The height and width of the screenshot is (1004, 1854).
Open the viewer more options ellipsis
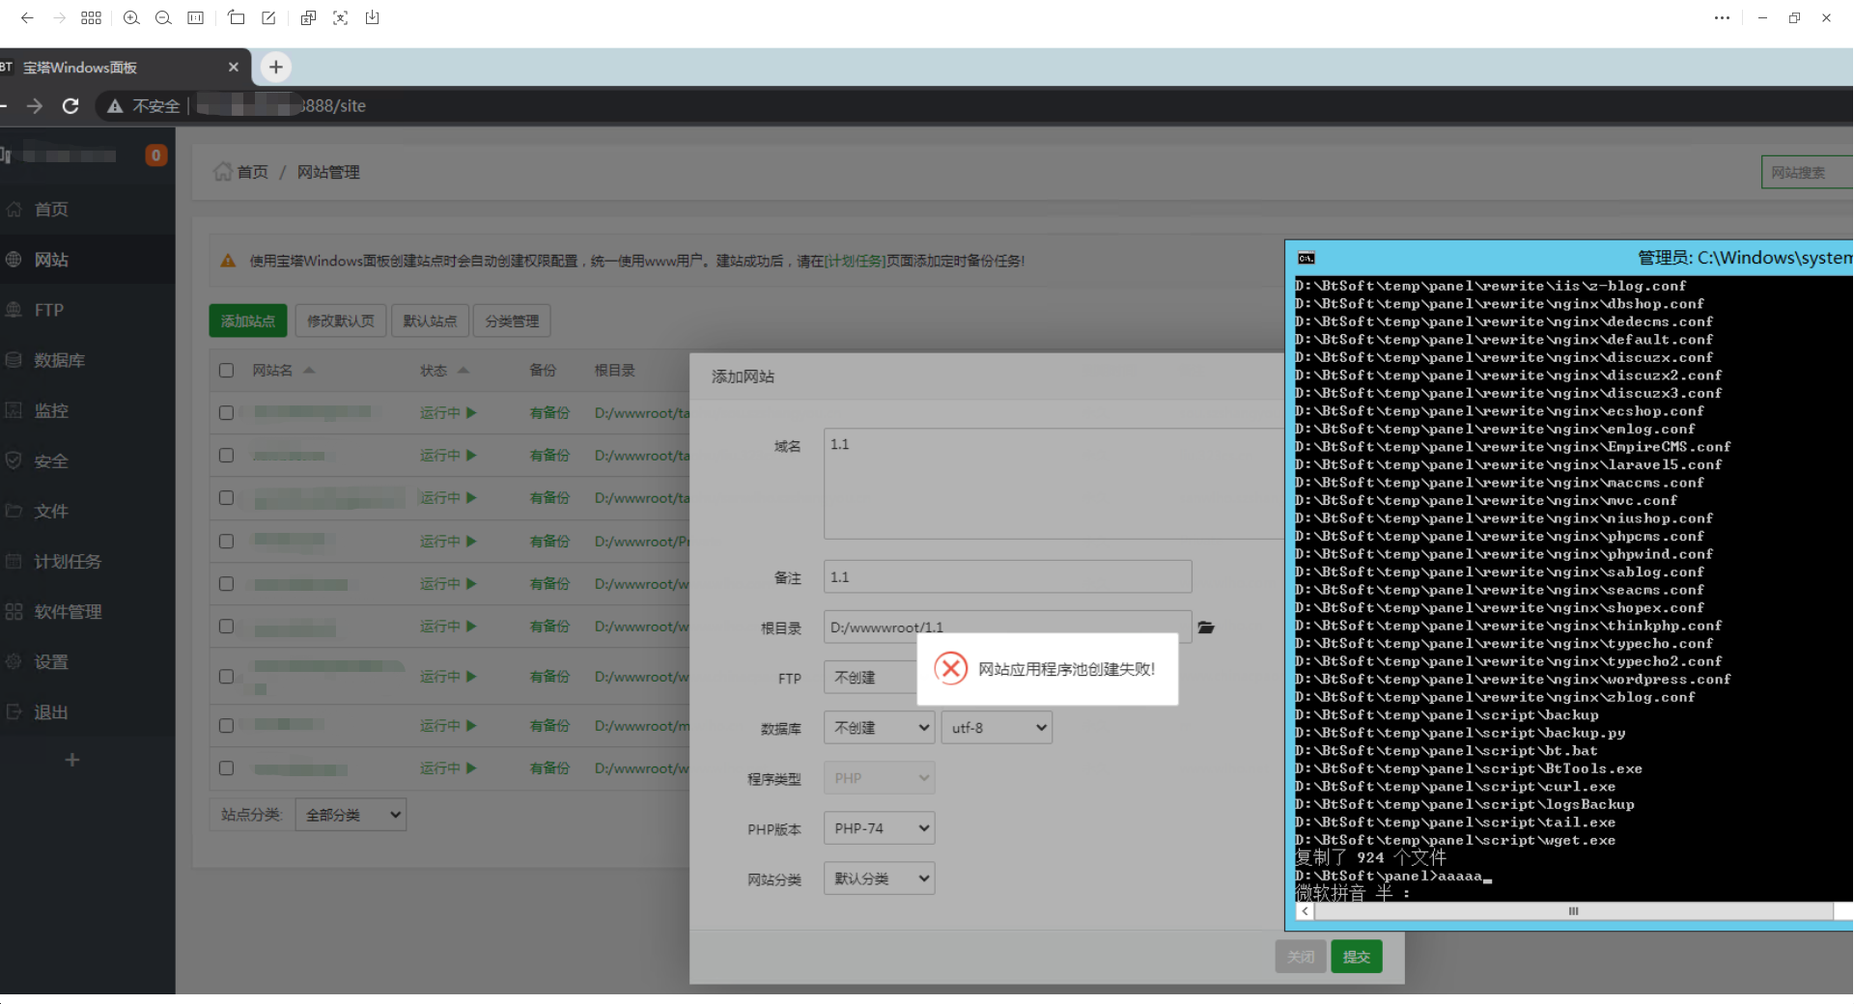[1722, 17]
